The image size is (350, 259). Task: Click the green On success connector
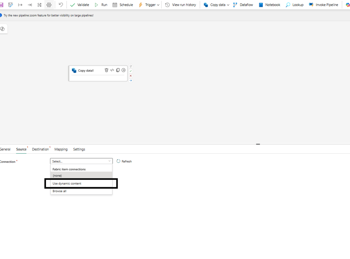pyautogui.click(x=131, y=71)
